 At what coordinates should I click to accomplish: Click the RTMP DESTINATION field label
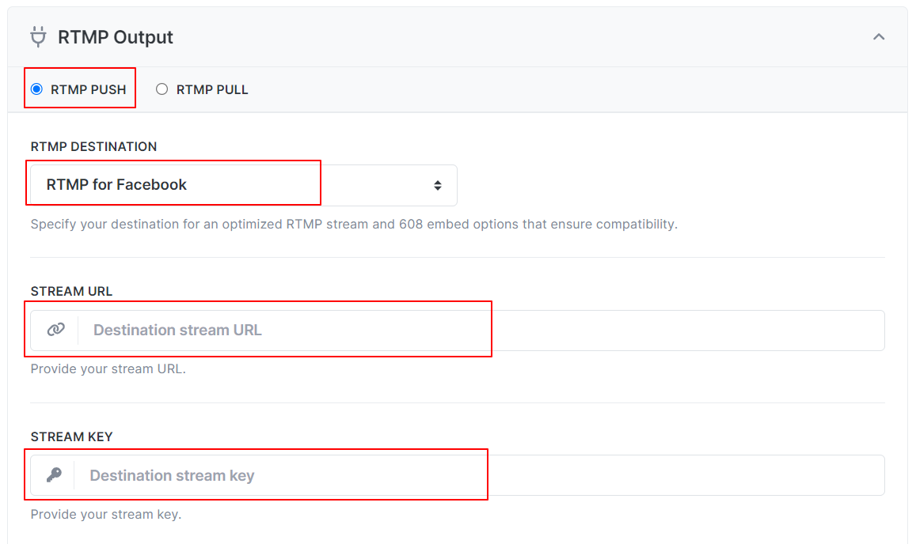click(x=93, y=146)
